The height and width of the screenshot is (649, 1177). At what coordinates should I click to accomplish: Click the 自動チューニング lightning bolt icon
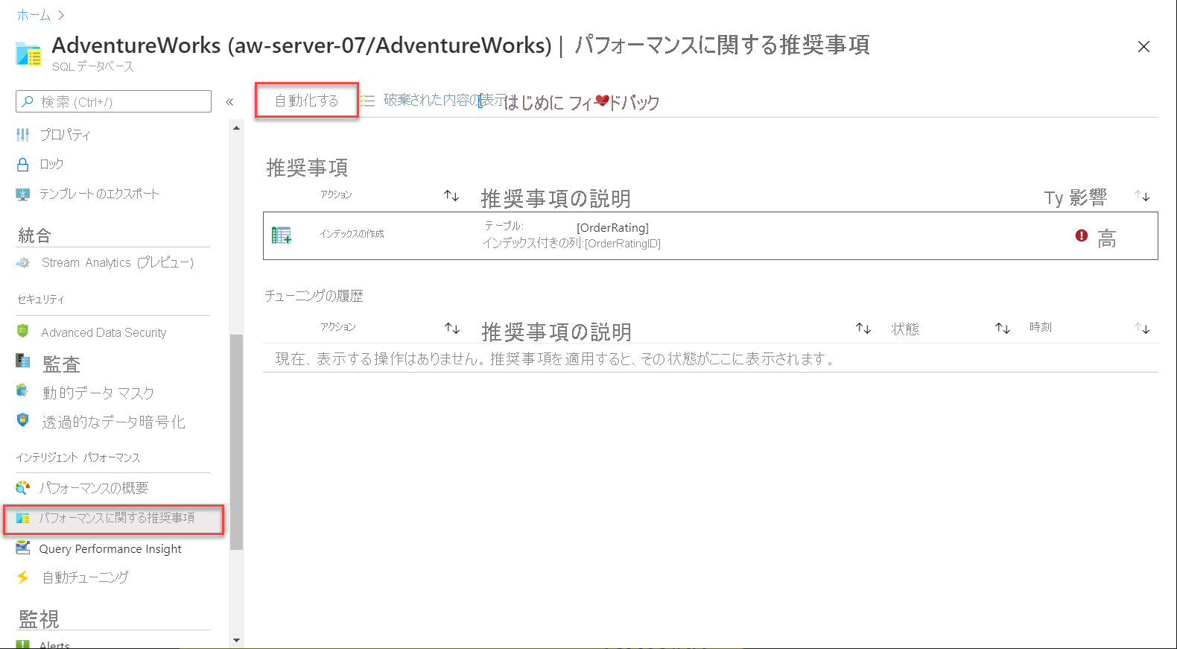coord(23,577)
